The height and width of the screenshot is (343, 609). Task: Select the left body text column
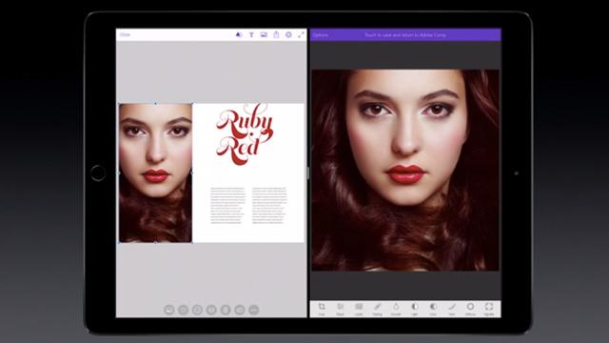coord(227,206)
